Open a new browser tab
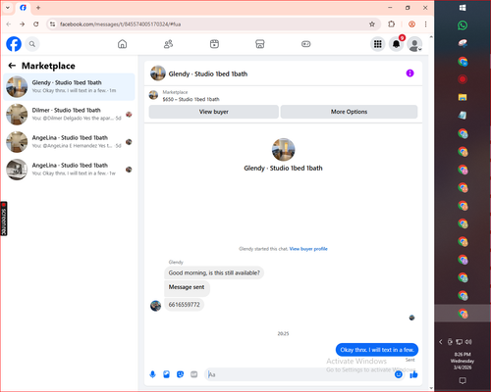491x392 pixels. click(38, 8)
